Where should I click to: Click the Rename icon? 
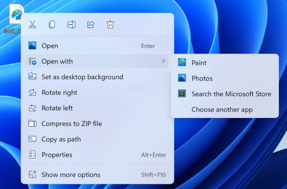[x=71, y=24]
